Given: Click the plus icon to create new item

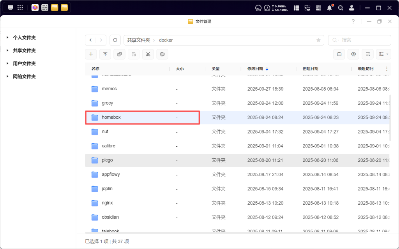Looking at the screenshot, I should pos(91,54).
